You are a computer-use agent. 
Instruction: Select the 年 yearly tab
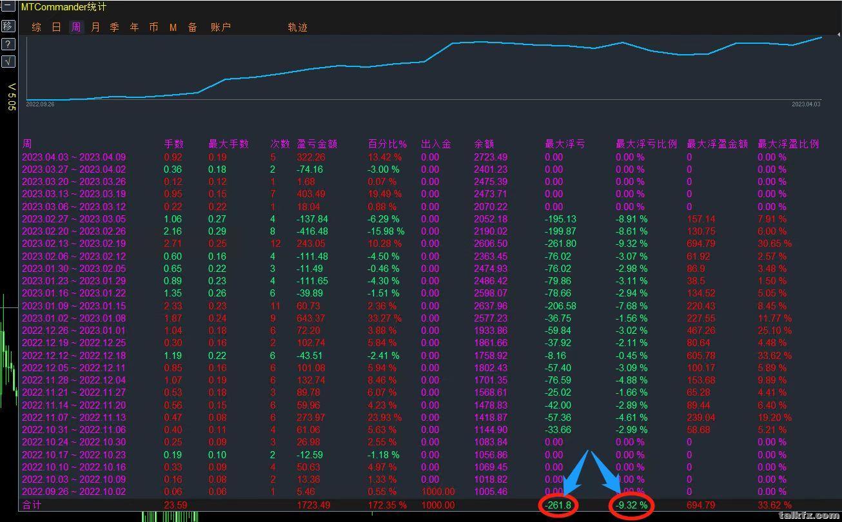134,27
